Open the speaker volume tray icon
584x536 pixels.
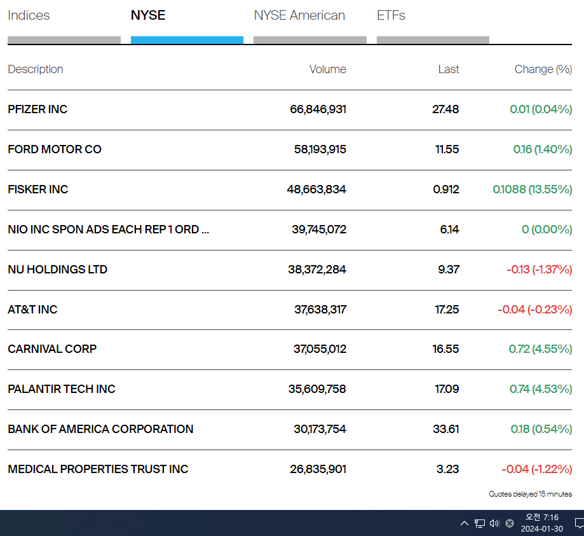coord(494,523)
